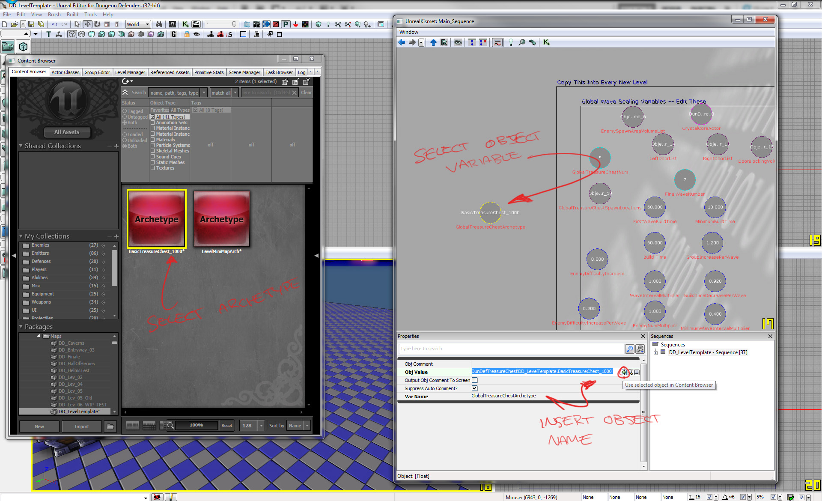This screenshot has width=822, height=501.
Task: Expand DD_LevelTemplate sequence tree node
Action: (x=655, y=353)
